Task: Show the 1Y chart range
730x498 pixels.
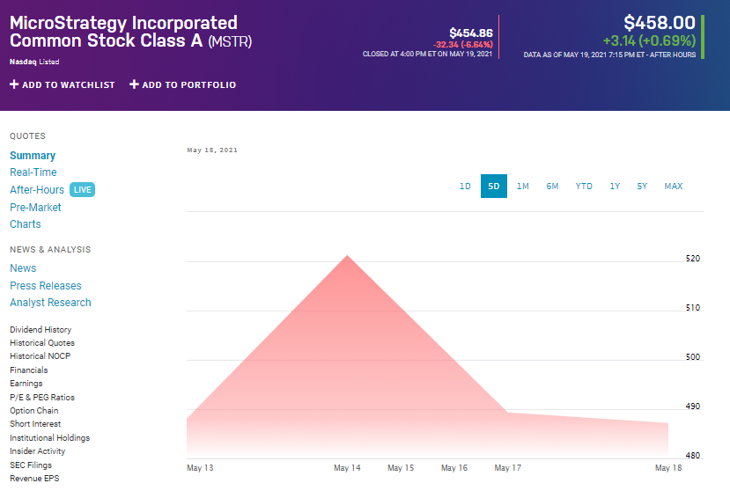Action: pyautogui.click(x=615, y=186)
